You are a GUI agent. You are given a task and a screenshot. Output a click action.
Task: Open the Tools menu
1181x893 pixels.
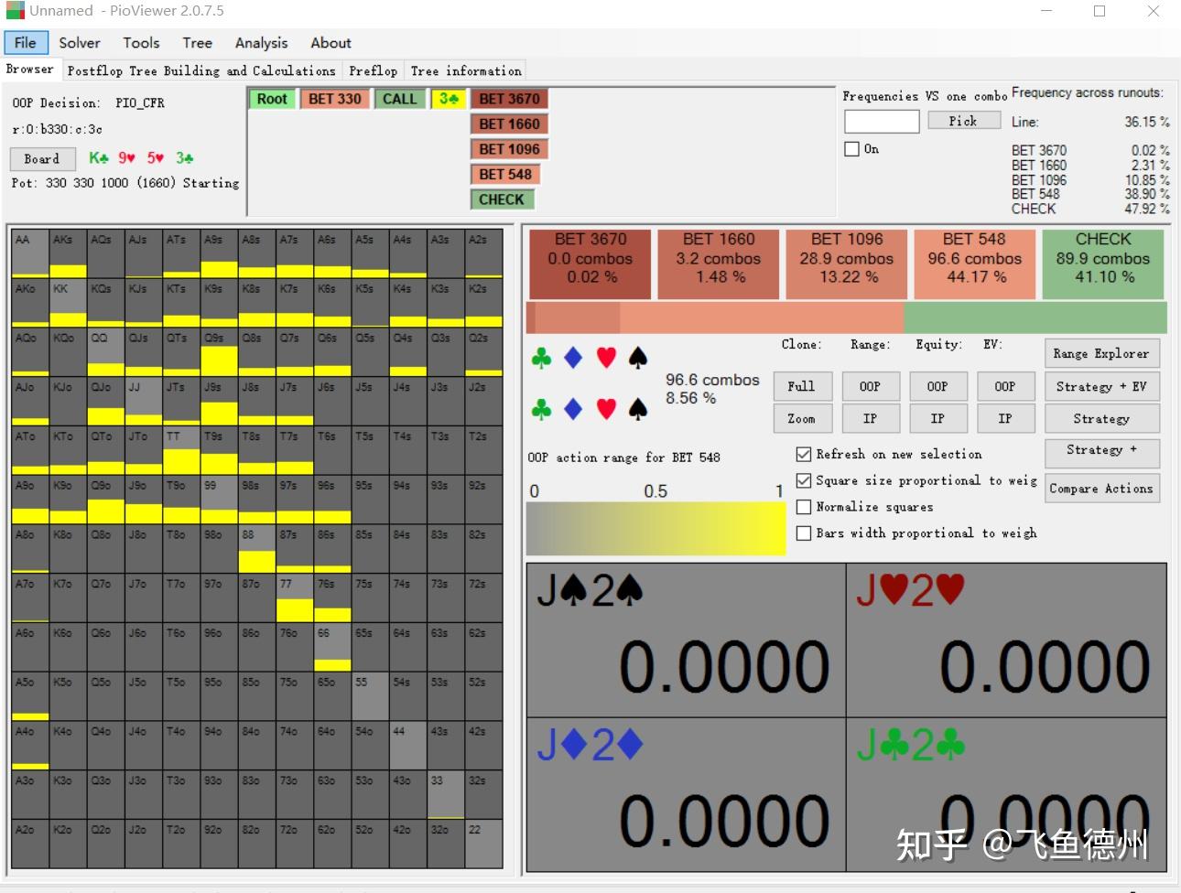(x=141, y=43)
